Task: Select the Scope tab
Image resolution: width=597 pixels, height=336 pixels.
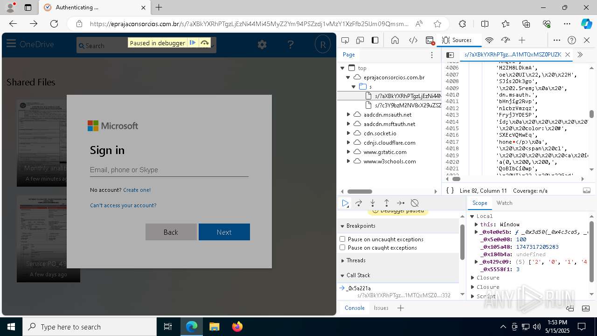Action: (x=479, y=203)
